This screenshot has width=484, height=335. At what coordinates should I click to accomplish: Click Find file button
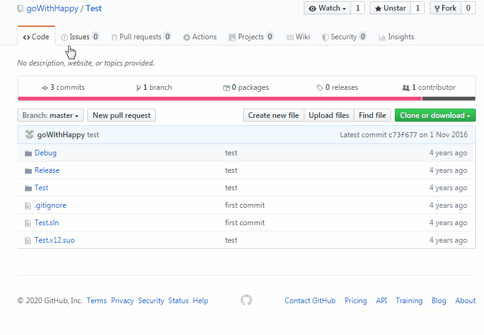pyautogui.click(x=372, y=115)
